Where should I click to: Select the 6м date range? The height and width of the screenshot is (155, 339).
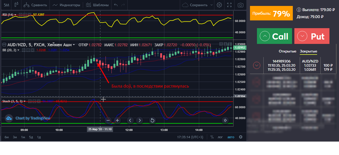tap(7, 137)
